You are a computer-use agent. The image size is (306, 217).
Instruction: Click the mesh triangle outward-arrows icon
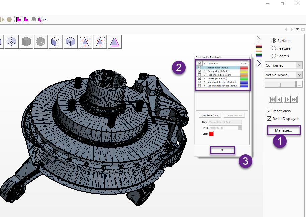point(85,42)
